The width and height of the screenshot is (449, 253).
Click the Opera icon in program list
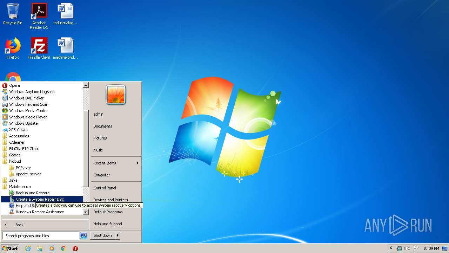coord(5,85)
